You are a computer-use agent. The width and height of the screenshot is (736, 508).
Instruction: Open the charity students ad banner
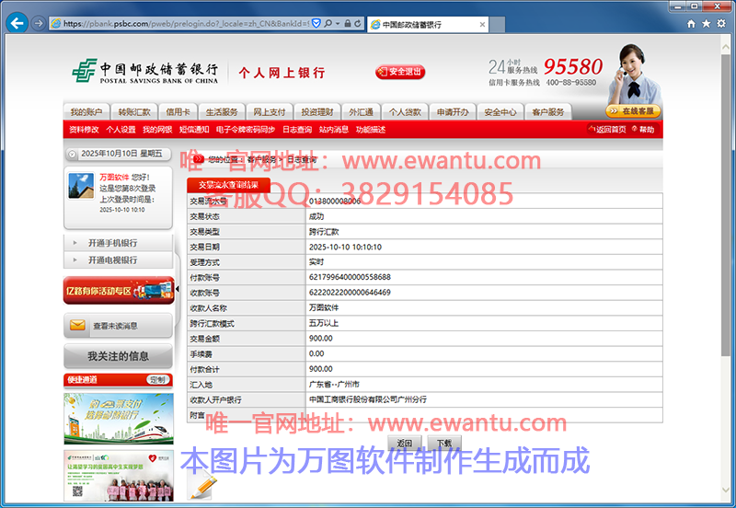click(119, 476)
